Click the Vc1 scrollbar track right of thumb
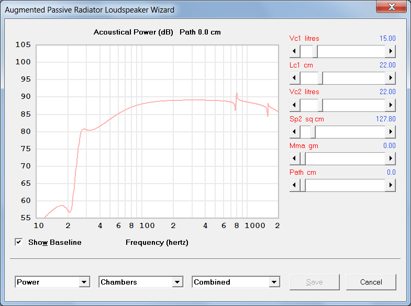The image size is (411, 306). coord(351,51)
